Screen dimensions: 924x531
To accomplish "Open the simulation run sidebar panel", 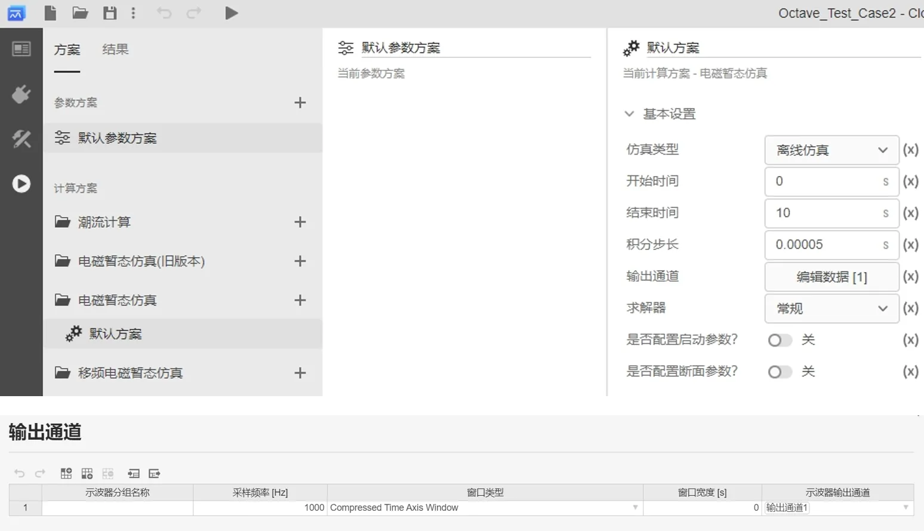I will click(21, 184).
